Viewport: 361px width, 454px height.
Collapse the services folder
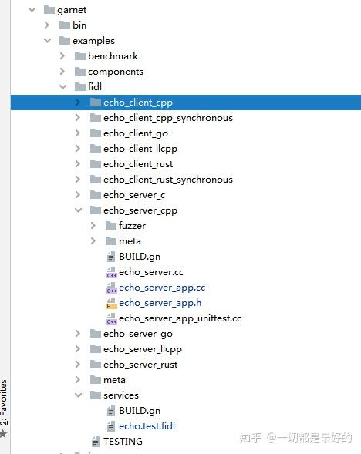pyautogui.click(x=78, y=395)
